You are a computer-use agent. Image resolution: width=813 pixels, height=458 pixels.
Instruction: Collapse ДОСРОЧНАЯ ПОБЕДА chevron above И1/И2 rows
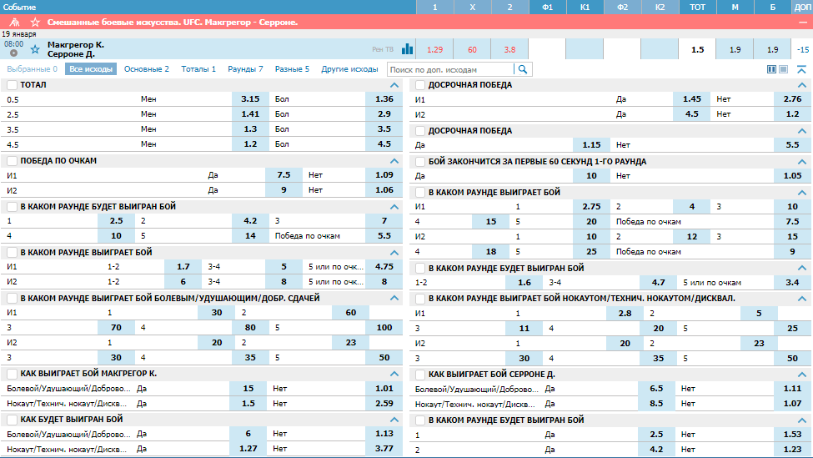tap(802, 85)
